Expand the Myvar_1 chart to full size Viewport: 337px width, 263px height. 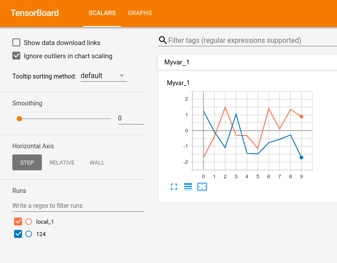coord(174,187)
